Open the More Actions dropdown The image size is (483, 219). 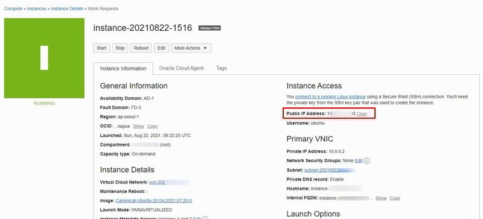tap(191, 48)
